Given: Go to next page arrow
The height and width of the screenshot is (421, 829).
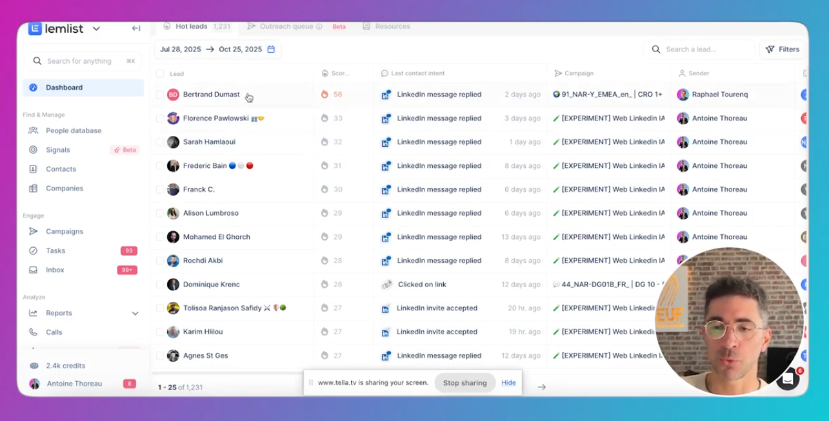Looking at the screenshot, I should click(542, 387).
